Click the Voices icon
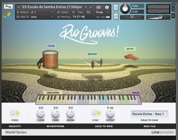This screenshot has height=140, width=178. (58, 12)
